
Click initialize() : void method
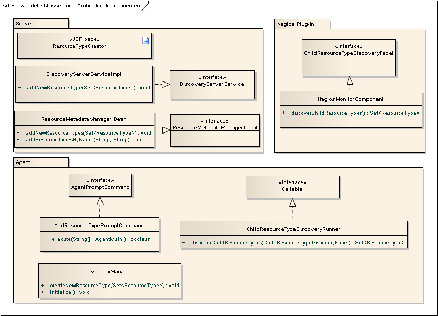pyautogui.click(x=70, y=292)
